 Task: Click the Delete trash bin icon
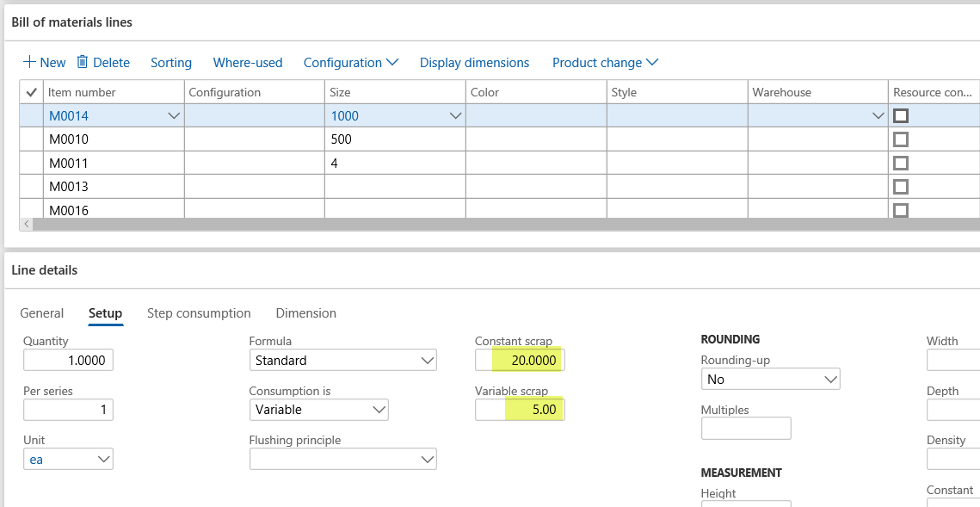83,62
